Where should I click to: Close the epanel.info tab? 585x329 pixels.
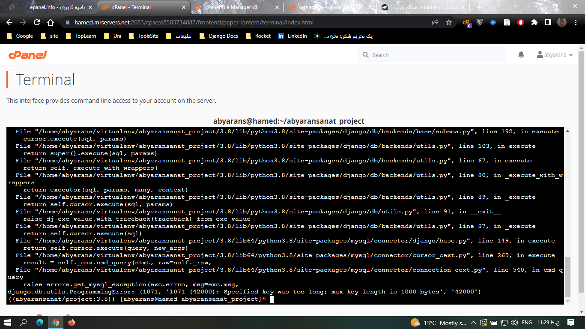pyautogui.click(x=90, y=7)
